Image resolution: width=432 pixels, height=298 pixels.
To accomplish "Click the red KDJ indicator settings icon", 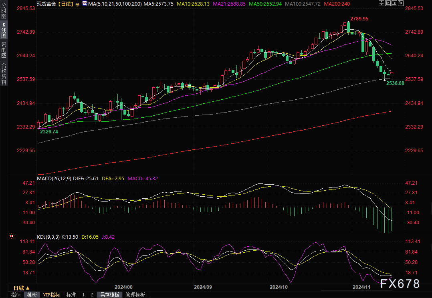I will [x=12, y=236].
